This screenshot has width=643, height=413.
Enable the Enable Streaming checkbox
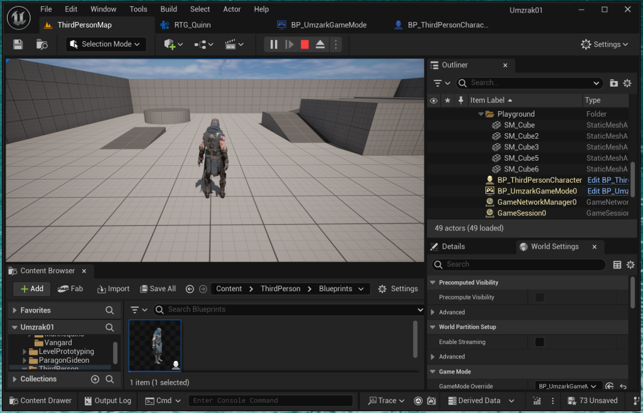[x=539, y=342]
